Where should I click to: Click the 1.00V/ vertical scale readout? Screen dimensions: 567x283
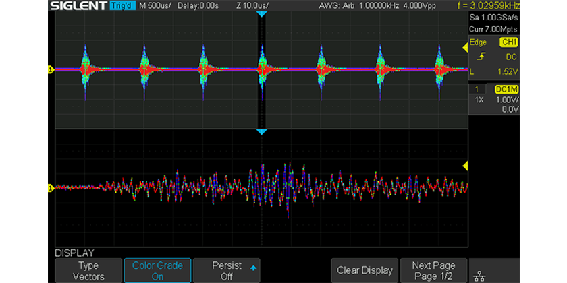click(507, 99)
